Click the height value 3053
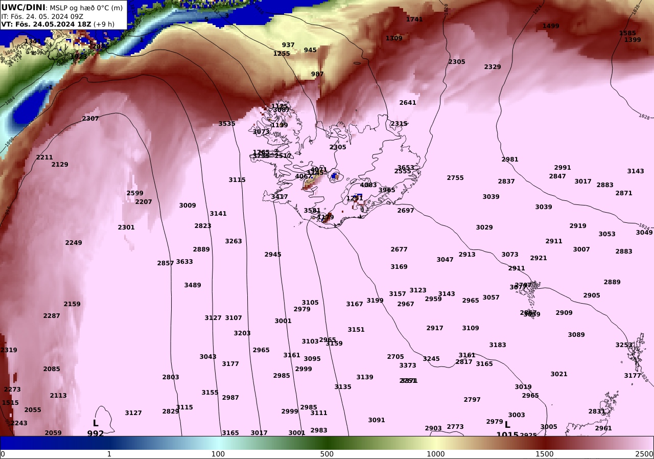The height and width of the screenshot is (459, 654). click(x=607, y=234)
